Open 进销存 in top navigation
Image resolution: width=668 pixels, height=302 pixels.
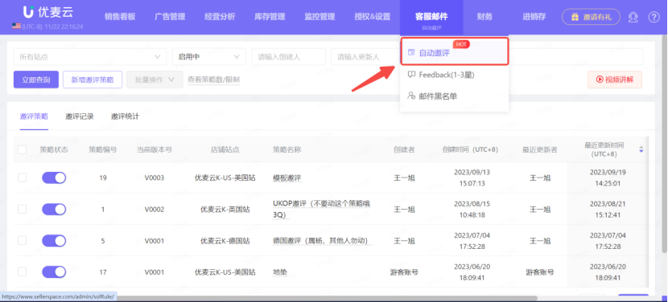[x=534, y=17]
